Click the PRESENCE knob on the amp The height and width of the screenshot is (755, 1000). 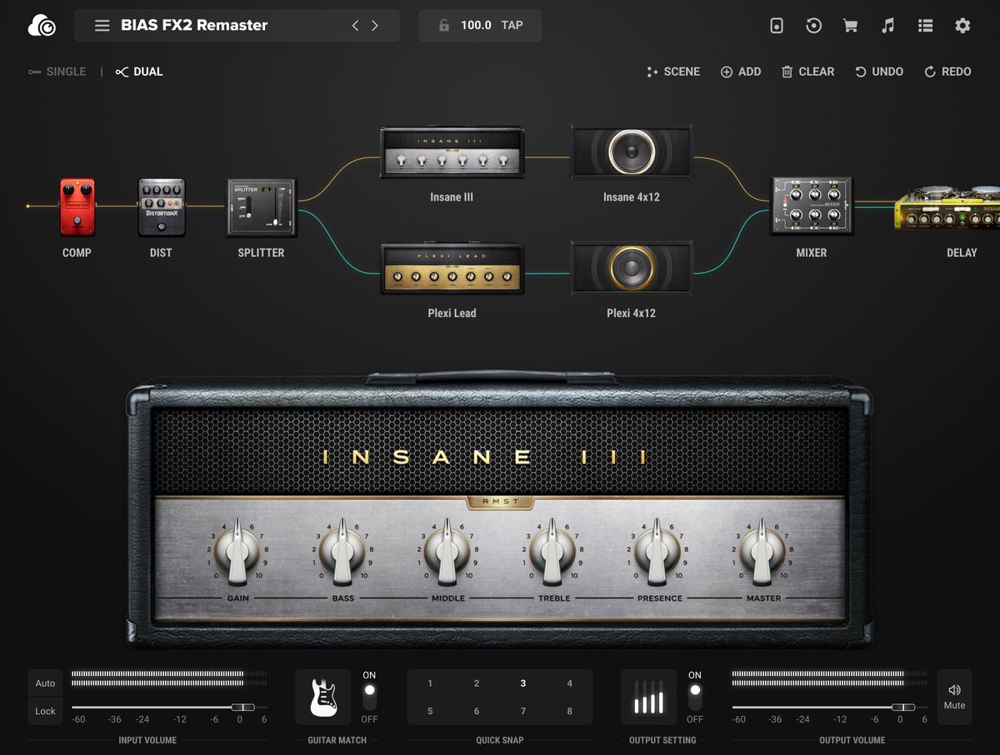[x=657, y=551]
